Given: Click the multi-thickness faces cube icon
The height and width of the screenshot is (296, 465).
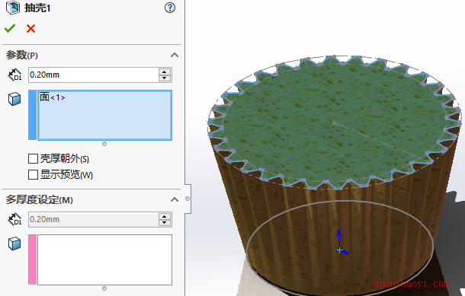Looking at the screenshot, I should click(x=14, y=243).
